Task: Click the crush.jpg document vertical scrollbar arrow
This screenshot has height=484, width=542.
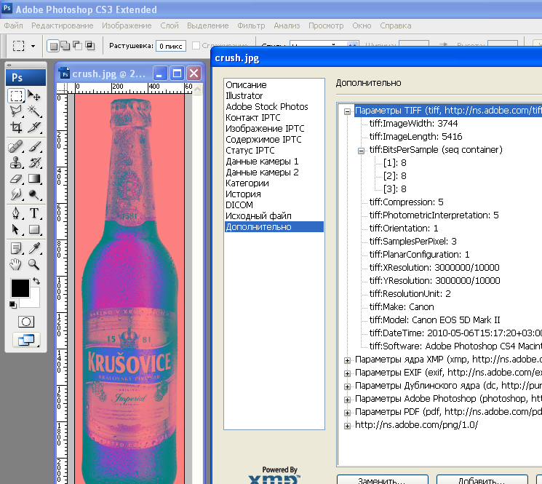Action: click(197, 90)
